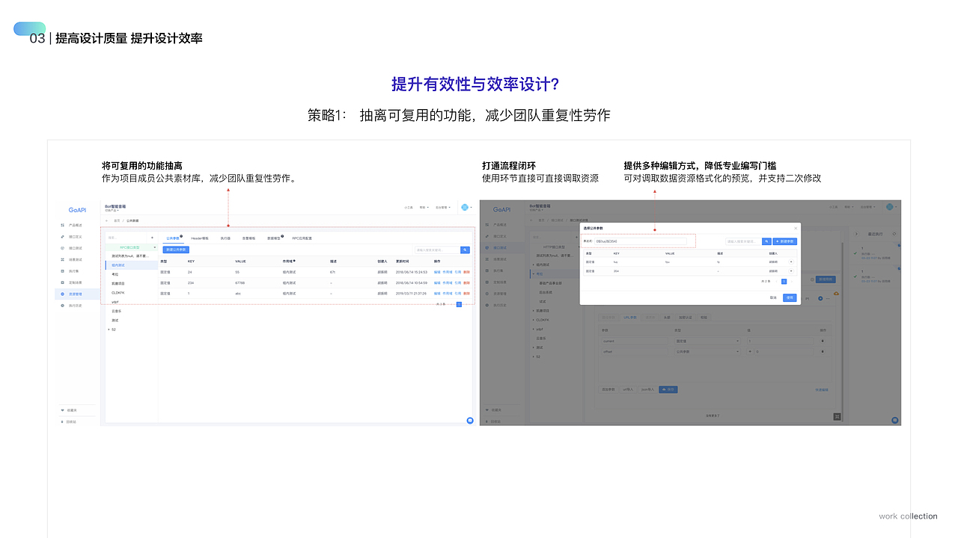Viewport: 958px width, 538px height.
Task: Switch to the 执行器 tab
Action: (225, 238)
